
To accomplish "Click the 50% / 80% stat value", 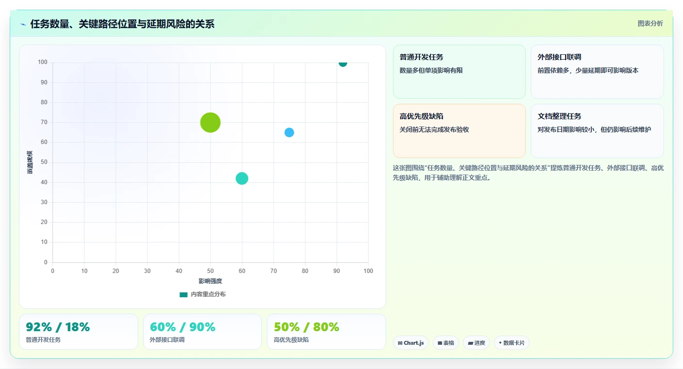I will click(x=306, y=327).
